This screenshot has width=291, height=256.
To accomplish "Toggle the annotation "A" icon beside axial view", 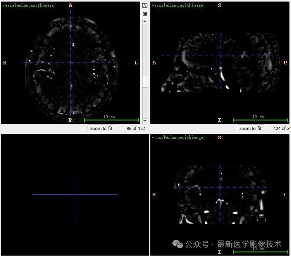I will click(145, 5).
